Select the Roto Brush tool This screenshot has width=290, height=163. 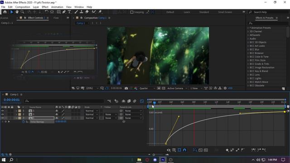(94, 12)
